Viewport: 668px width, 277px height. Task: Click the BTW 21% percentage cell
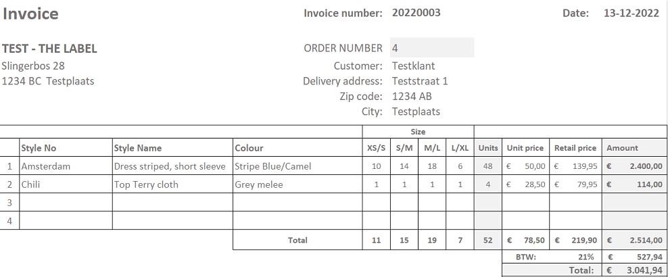tap(575, 257)
